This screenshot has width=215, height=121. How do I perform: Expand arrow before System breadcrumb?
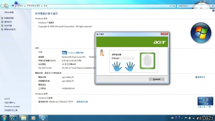(x=42, y=6)
